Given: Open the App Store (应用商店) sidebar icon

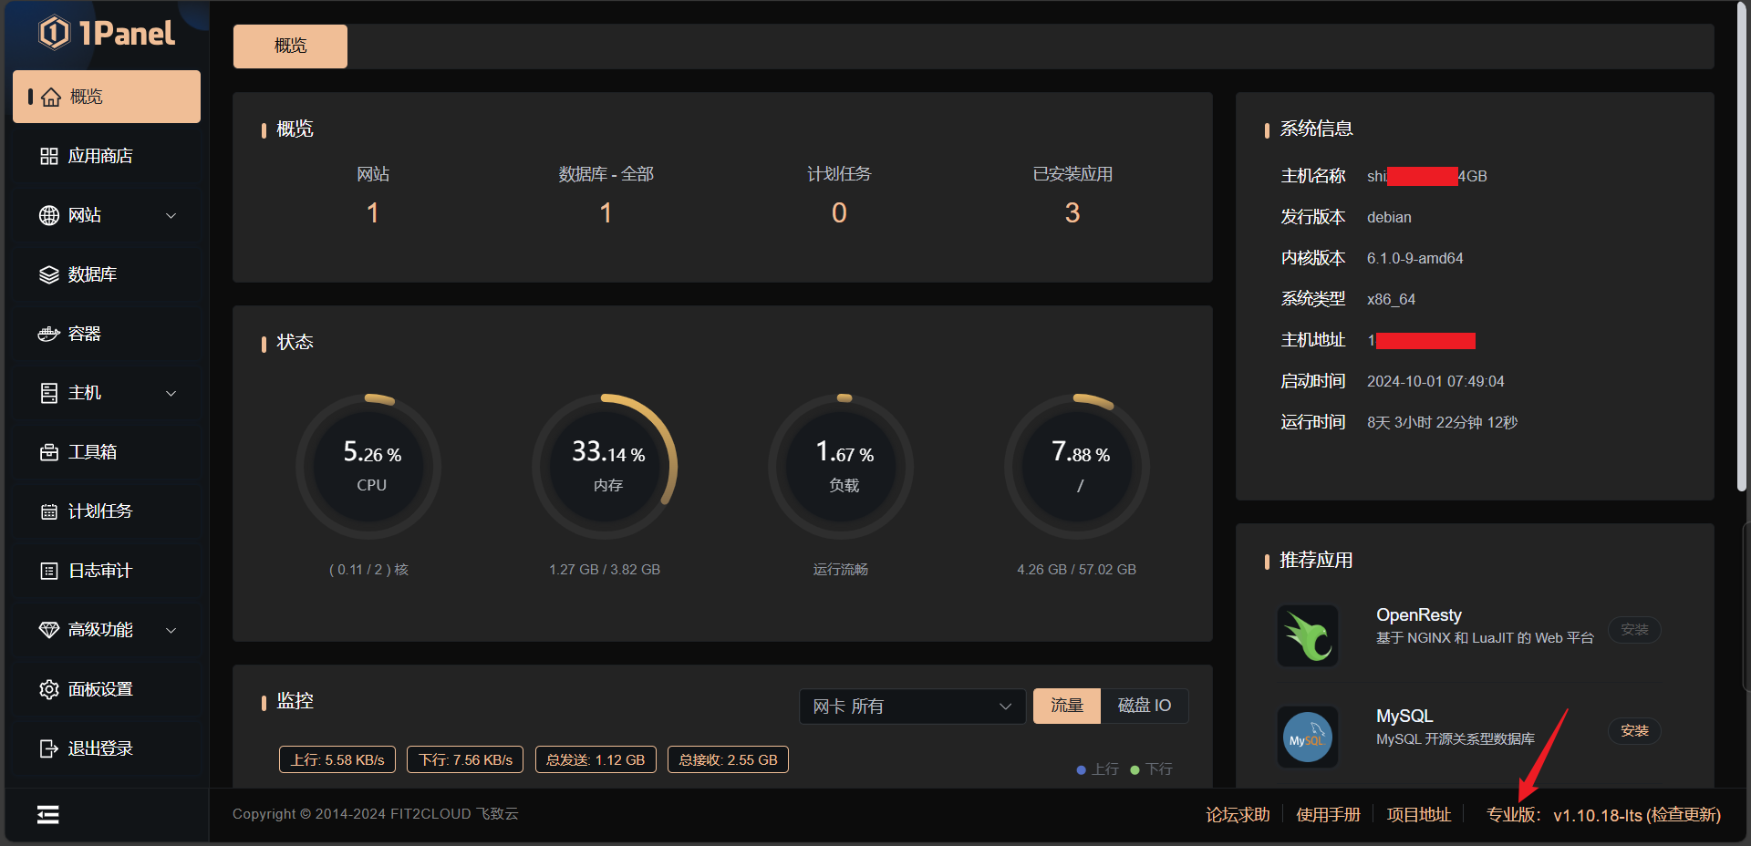Looking at the screenshot, I should (49, 156).
